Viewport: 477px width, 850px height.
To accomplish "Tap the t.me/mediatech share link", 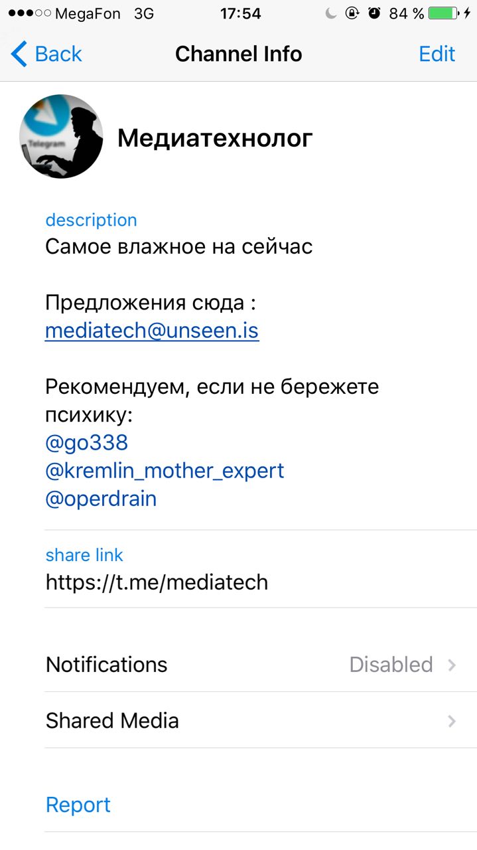I will point(157,582).
